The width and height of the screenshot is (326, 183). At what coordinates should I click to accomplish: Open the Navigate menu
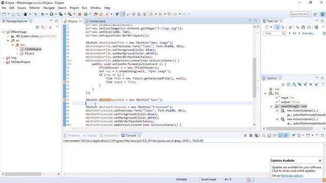pyautogui.click(x=49, y=8)
